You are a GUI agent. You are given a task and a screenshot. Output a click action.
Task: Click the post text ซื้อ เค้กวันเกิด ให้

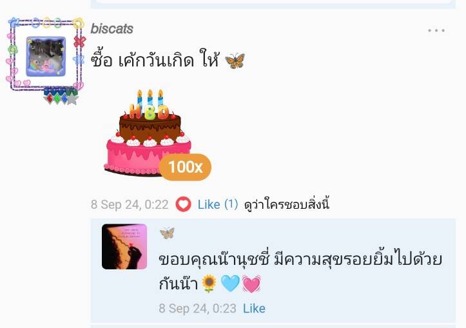coord(155,61)
